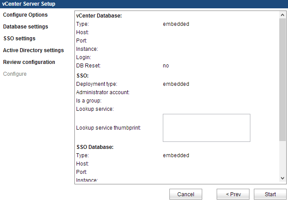Click the Deployment type label
The height and width of the screenshot is (201, 288).
[x=97, y=84]
